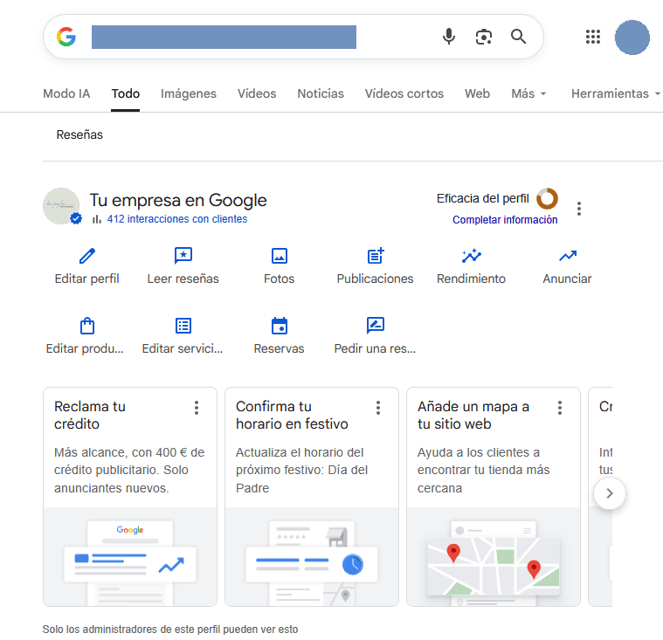Click the Reclama tu crédito illustration
Viewport: 663px width, 640px height.
(130, 557)
